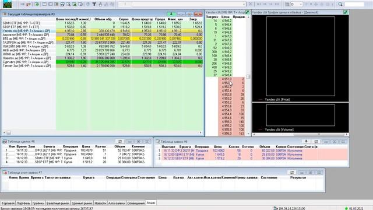Viewport: 373px width, 210px height.
Task: Click the search input field at the toolbar end
Action: coord(354,4)
